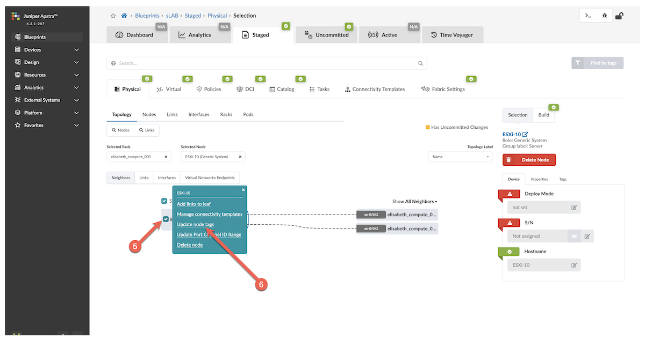645x339 pixels.
Task: Edit the Deploy Mode value
Action: click(x=574, y=207)
